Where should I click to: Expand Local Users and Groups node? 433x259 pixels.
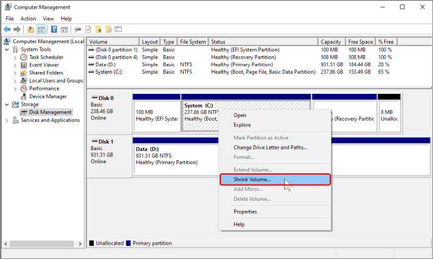pyautogui.click(x=15, y=81)
